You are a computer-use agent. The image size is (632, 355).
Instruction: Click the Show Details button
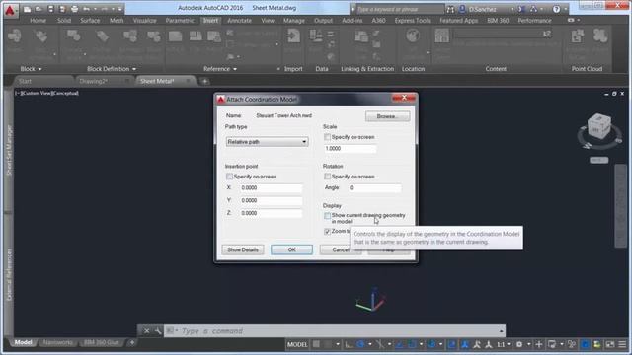243,249
